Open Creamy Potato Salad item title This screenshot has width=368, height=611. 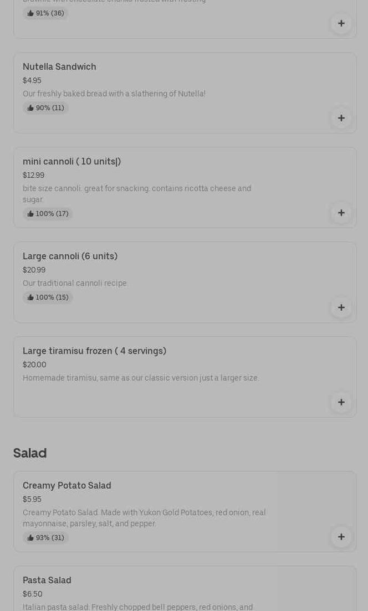coord(67,486)
